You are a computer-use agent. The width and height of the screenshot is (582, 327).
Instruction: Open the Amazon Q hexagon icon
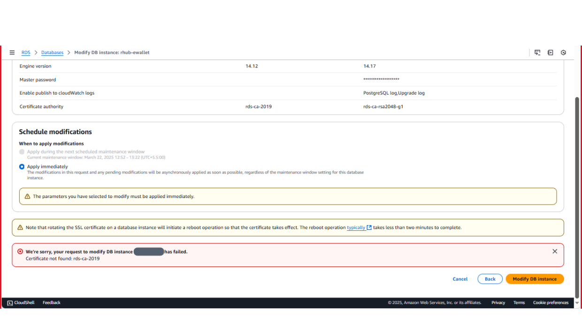(x=564, y=53)
